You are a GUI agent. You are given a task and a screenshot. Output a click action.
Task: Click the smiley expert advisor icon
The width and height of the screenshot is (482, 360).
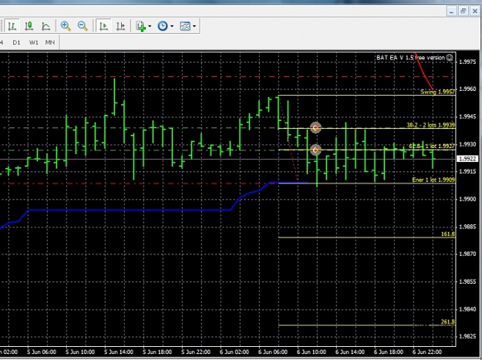click(x=450, y=58)
